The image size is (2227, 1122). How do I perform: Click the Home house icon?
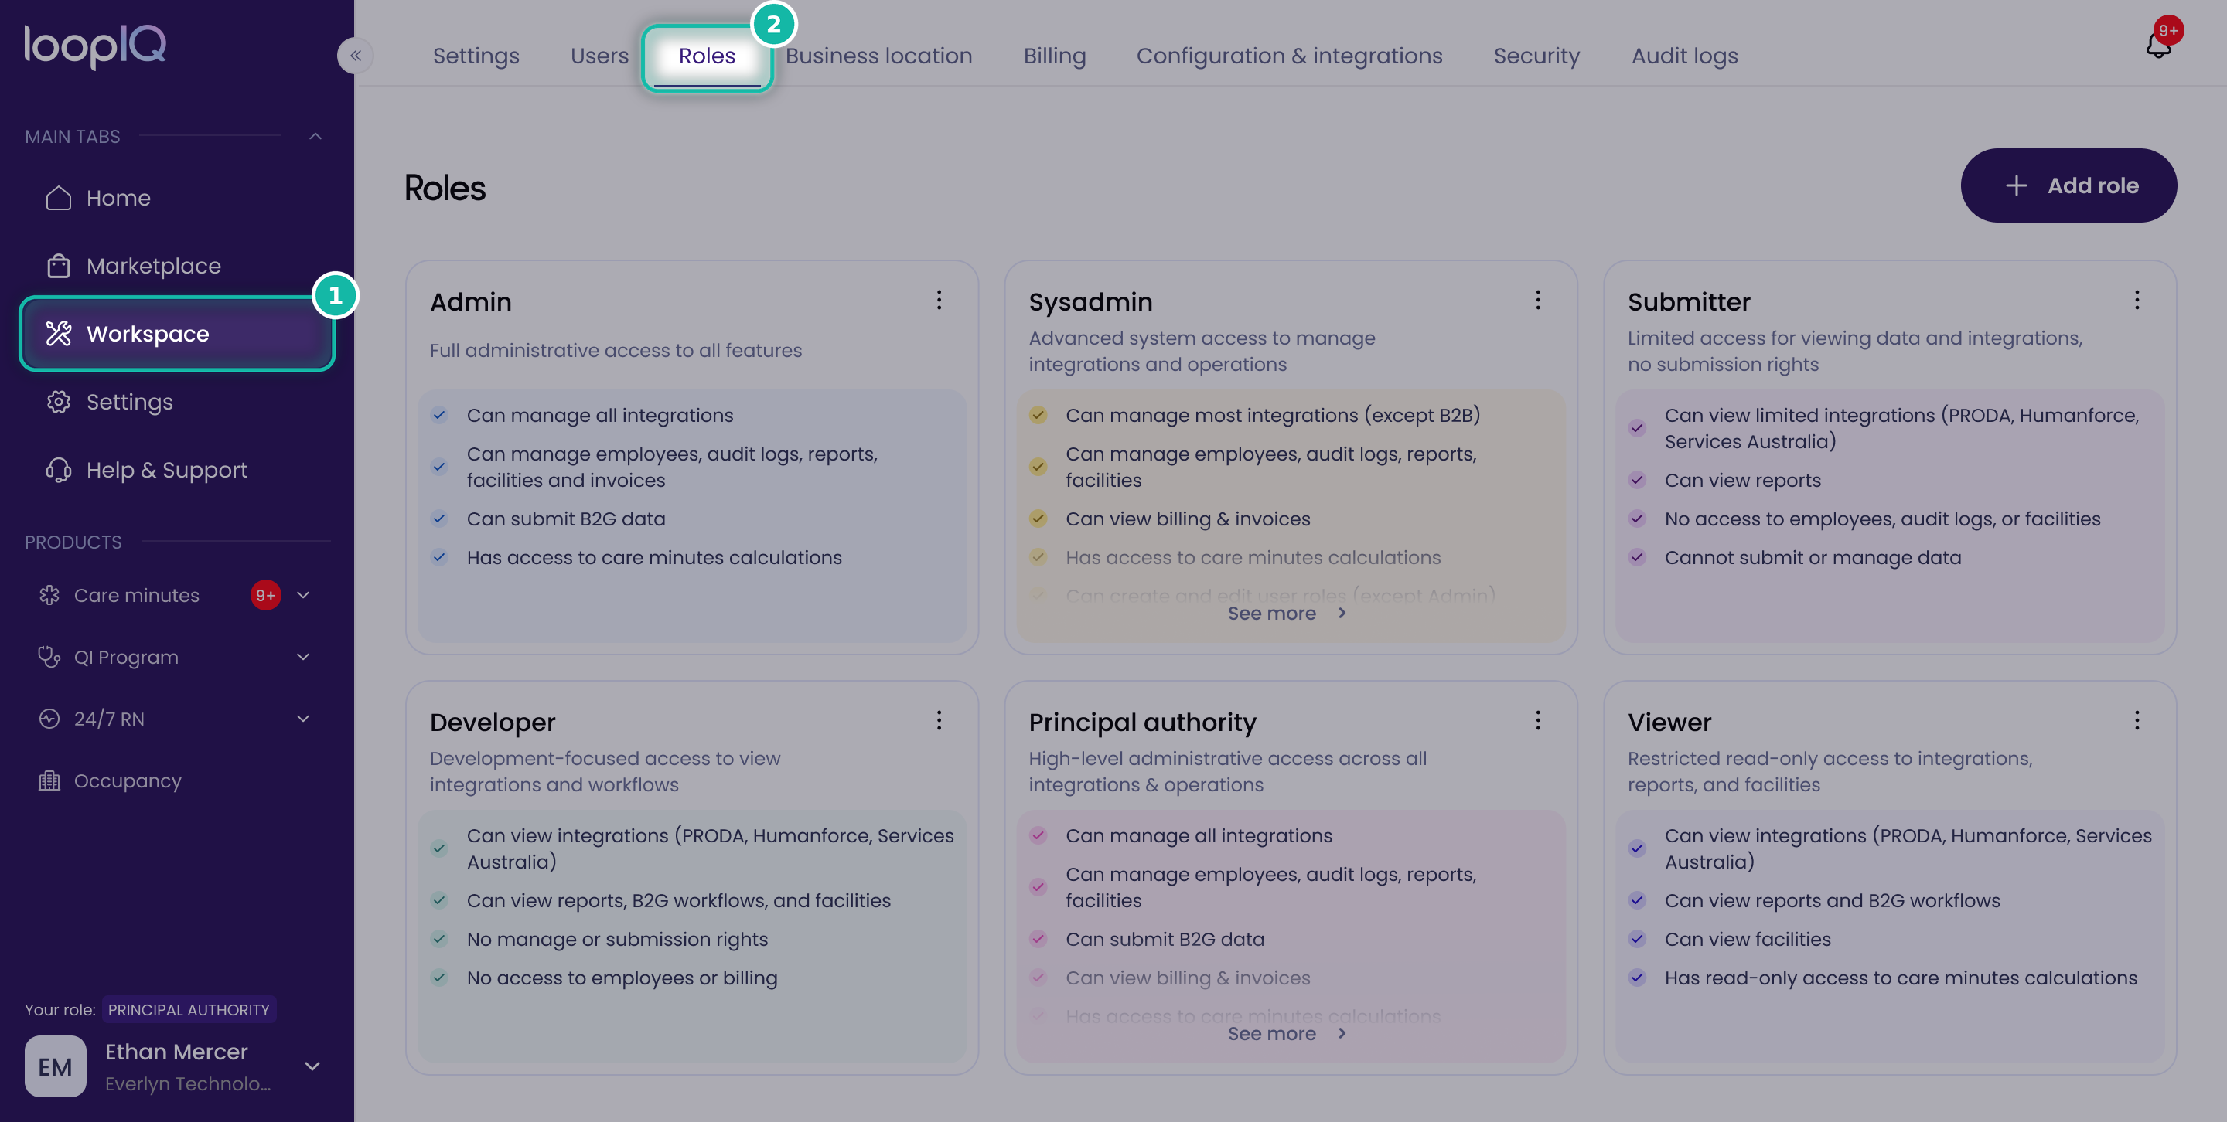[58, 198]
